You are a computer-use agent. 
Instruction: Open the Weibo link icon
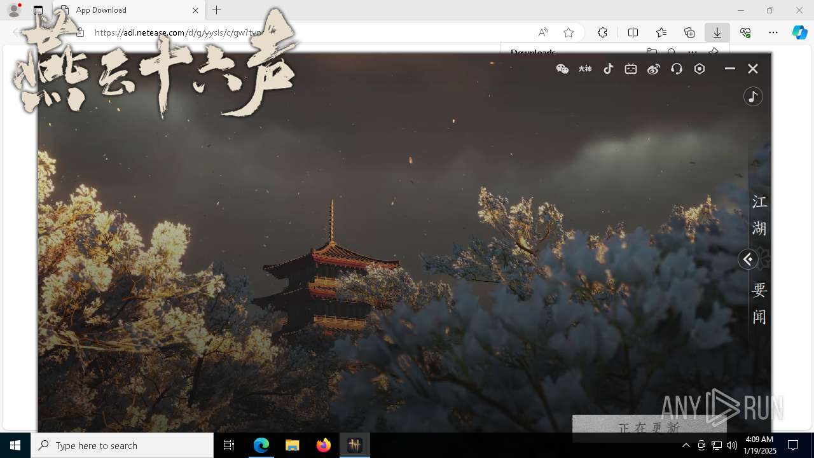tap(654, 69)
